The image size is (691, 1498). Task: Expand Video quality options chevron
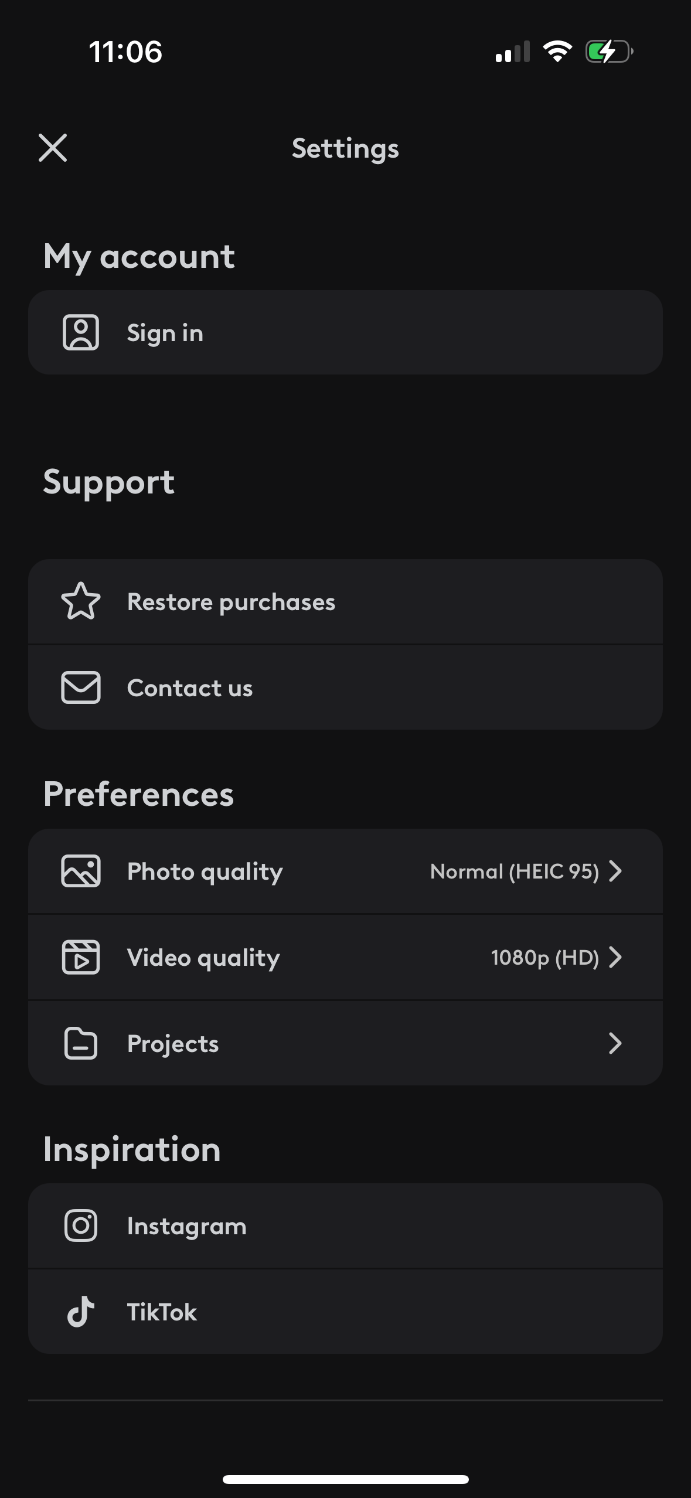(615, 957)
